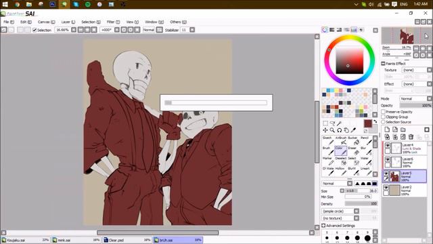Switch to the Clear.psd document tab
Screen dimensions: 433x244
(127, 240)
